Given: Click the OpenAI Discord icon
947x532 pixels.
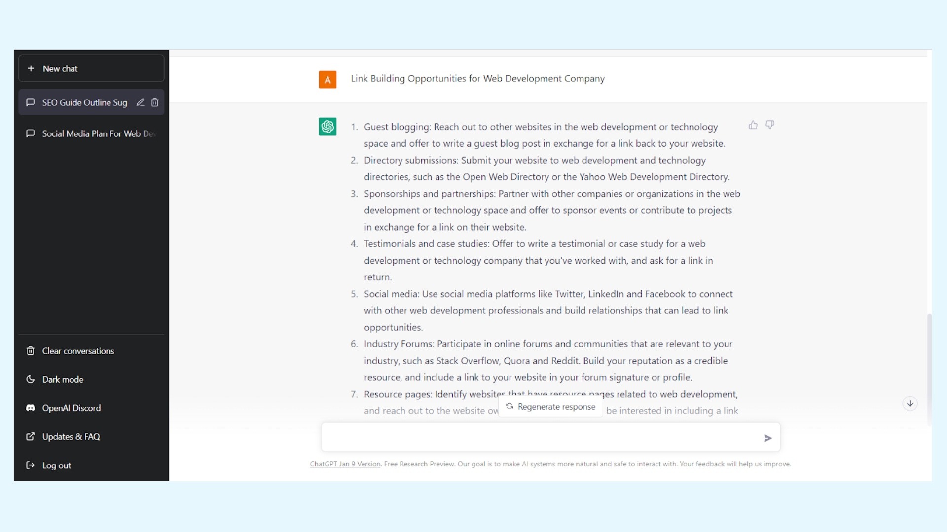Looking at the screenshot, I should 31,407.
